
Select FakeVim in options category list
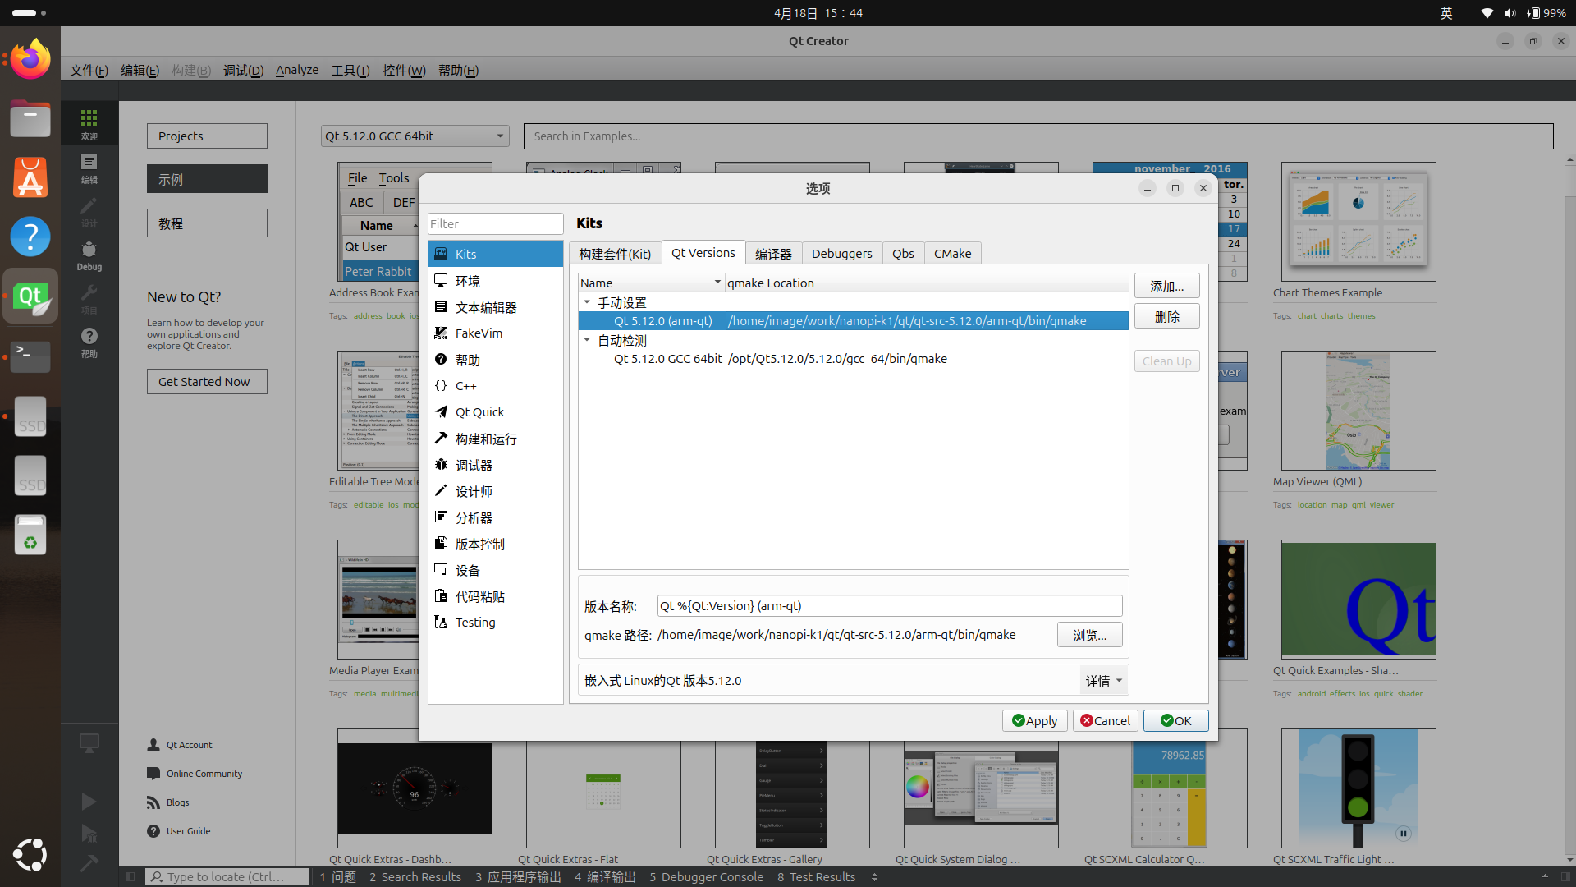(x=479, y=333)
